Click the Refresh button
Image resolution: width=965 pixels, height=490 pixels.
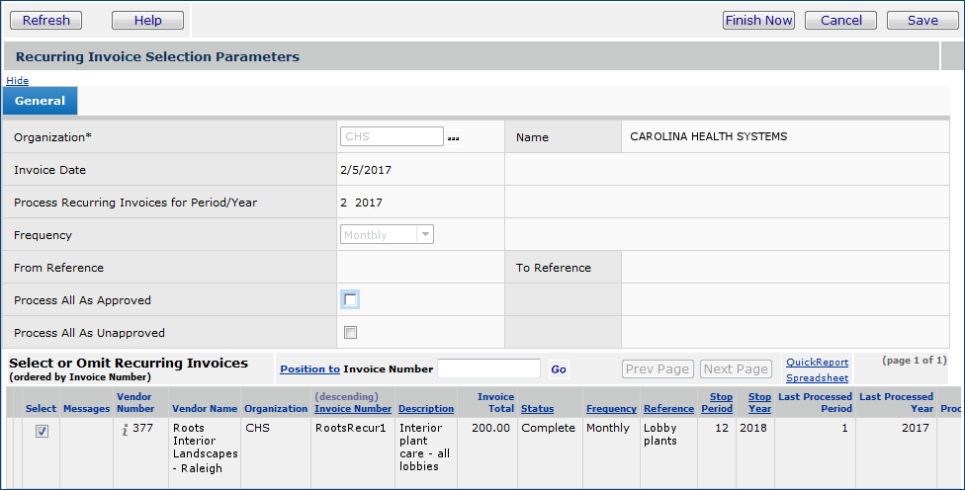[x=46, y=21]
